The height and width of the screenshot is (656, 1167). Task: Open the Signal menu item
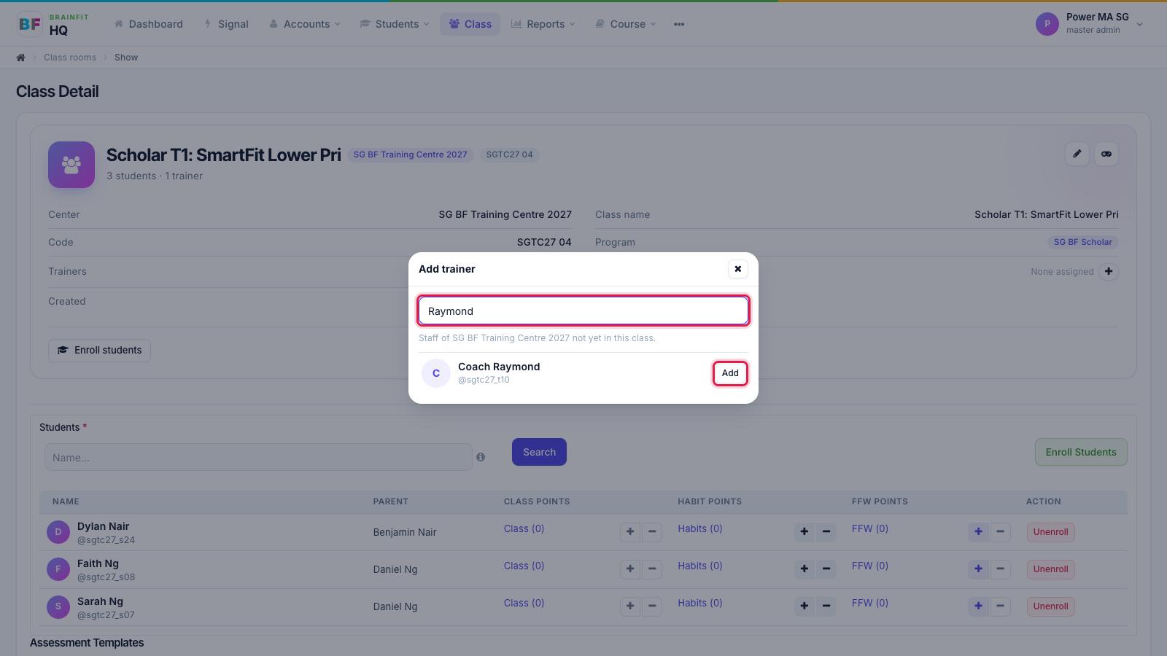(227, 24)
